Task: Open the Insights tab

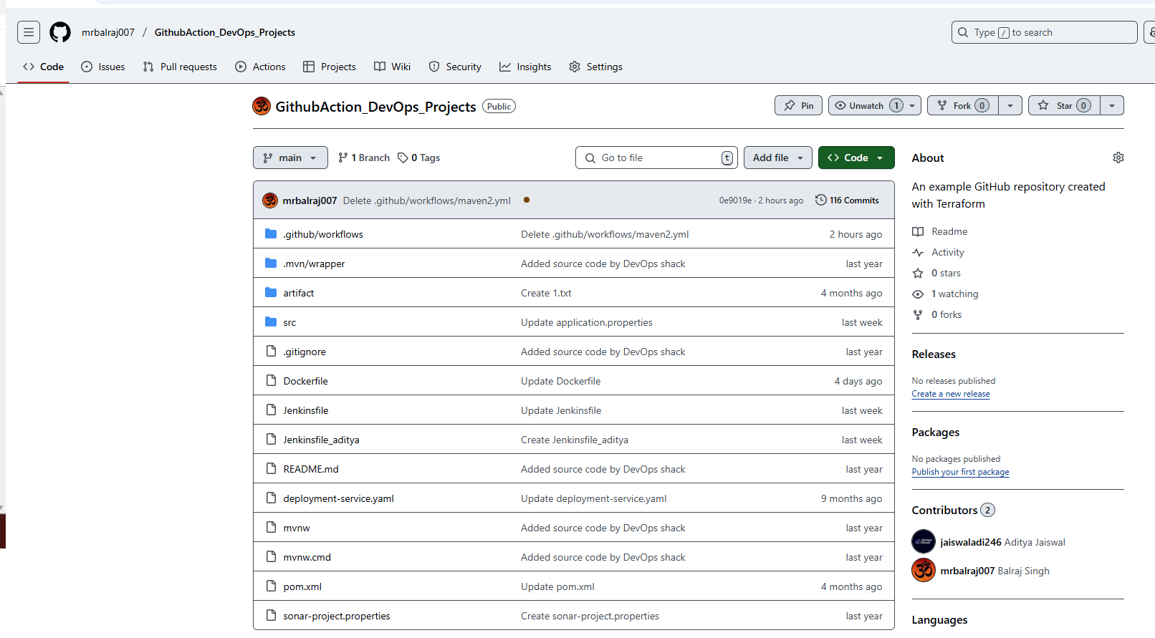Action: [525, 67]
